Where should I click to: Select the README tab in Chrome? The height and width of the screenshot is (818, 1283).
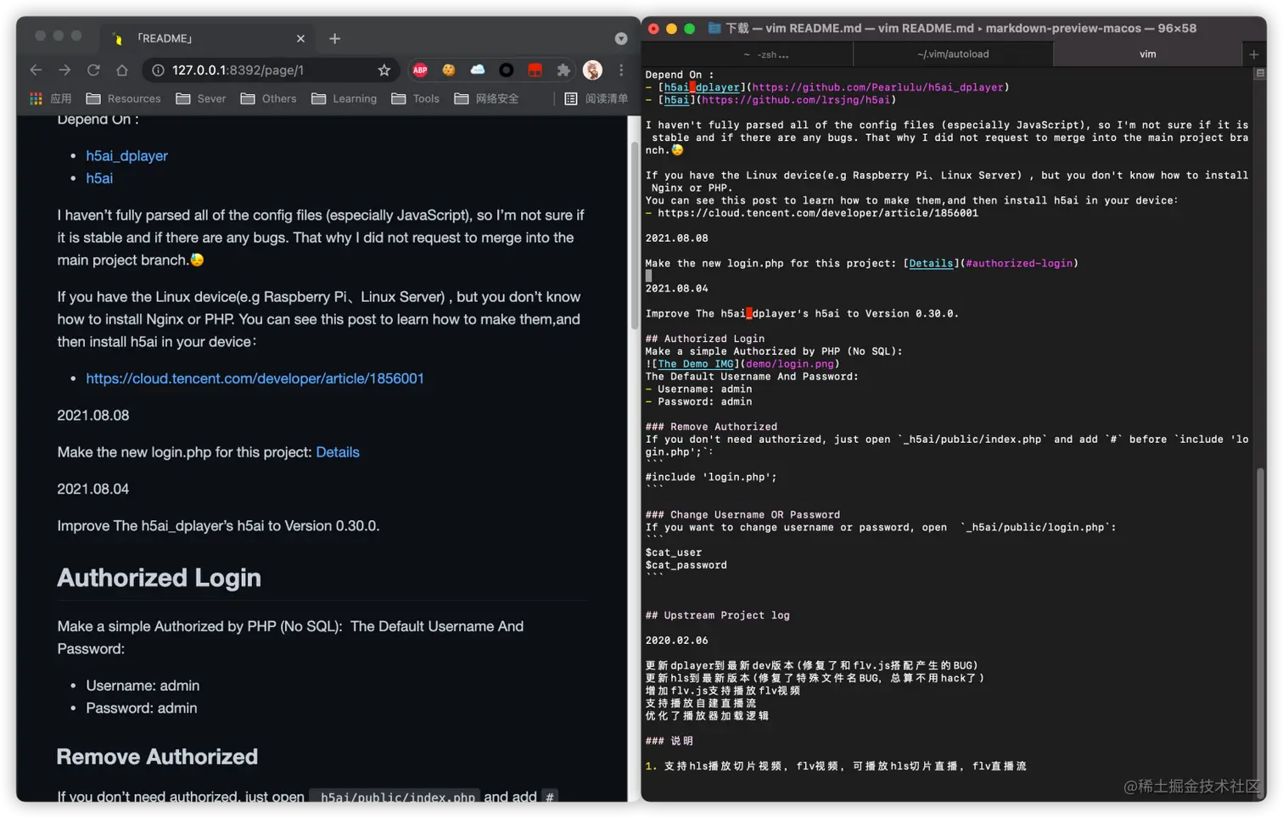pos(208,38)
